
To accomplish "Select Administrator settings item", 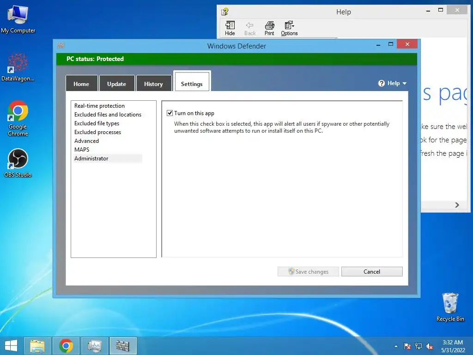I will [108, 159].
